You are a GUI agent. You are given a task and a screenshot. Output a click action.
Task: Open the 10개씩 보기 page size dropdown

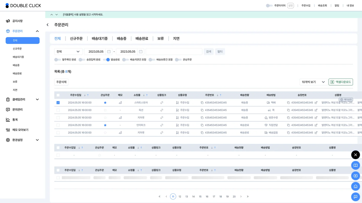pyautogui.click(x=313, y=82)
